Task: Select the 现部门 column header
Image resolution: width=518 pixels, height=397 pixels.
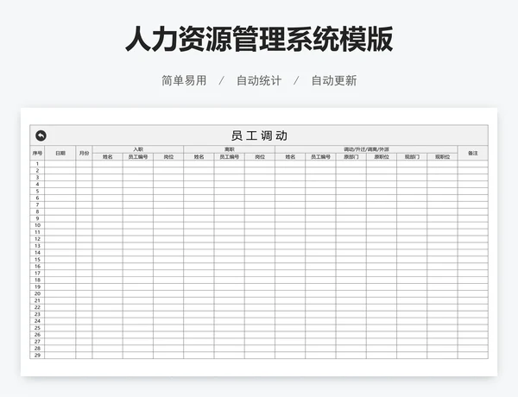Action: pyautogui.click(x=412, y=157)
